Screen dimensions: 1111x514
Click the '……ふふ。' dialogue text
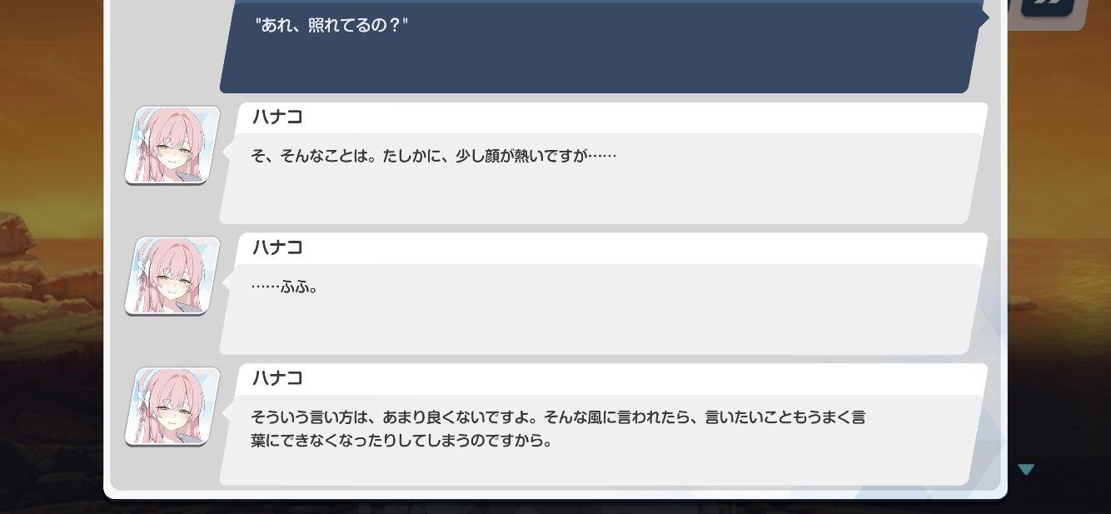click(285, 287)
